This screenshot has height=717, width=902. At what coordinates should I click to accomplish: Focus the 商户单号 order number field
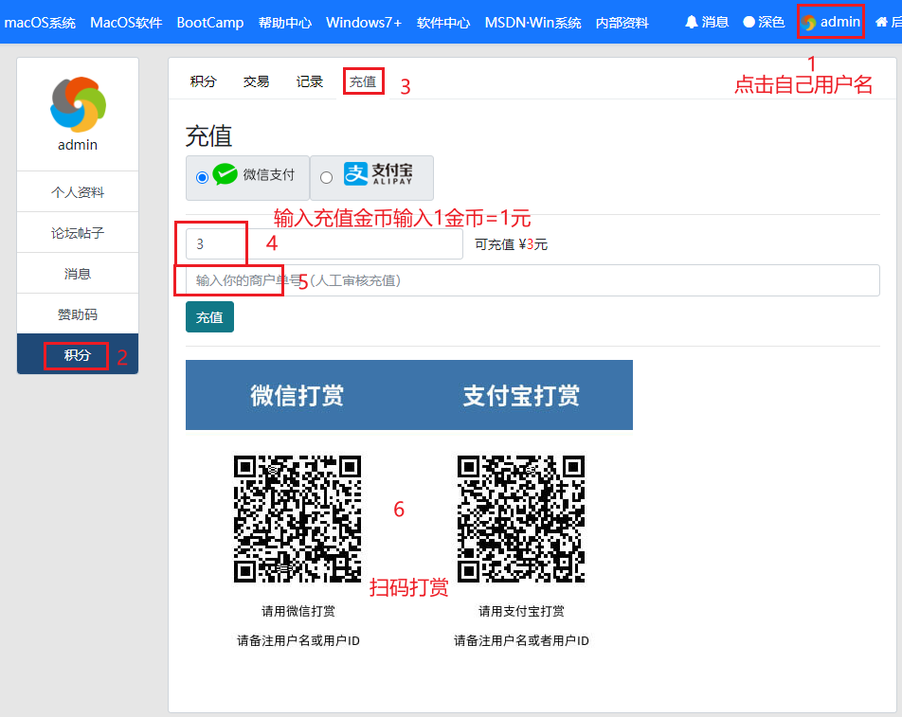click(x=532, y=280)
